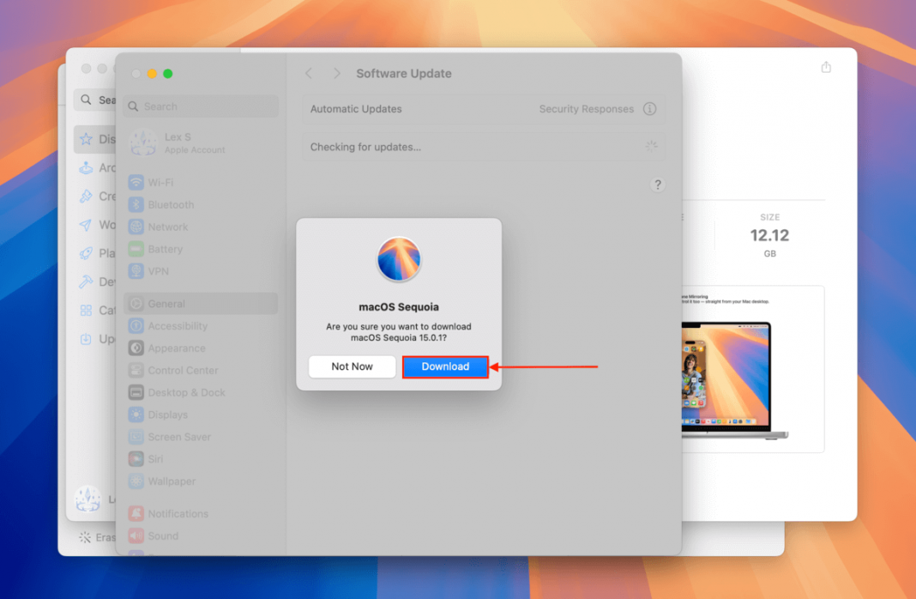Select Wi-Fi in the settings sidebar
916x599 pixels.
coord(160,182)
